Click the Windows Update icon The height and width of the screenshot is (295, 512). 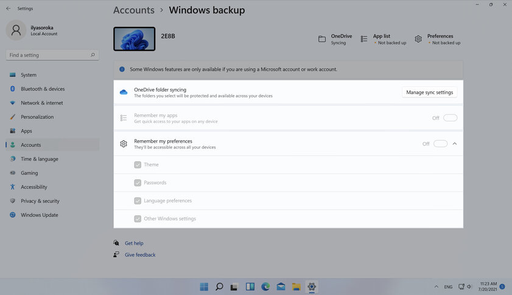(x=13, y=215)
